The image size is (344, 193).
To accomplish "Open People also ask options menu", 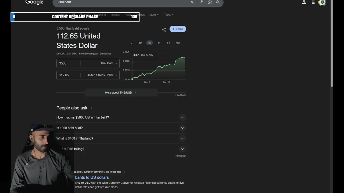I will coord(91,108).
